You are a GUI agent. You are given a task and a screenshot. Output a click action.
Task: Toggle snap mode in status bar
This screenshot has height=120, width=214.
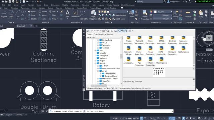coord(145,118)
